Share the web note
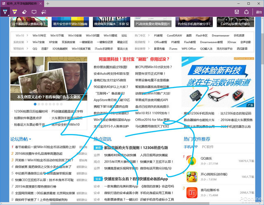Screen dimensions: 264x205 click(x=246, y=12)
